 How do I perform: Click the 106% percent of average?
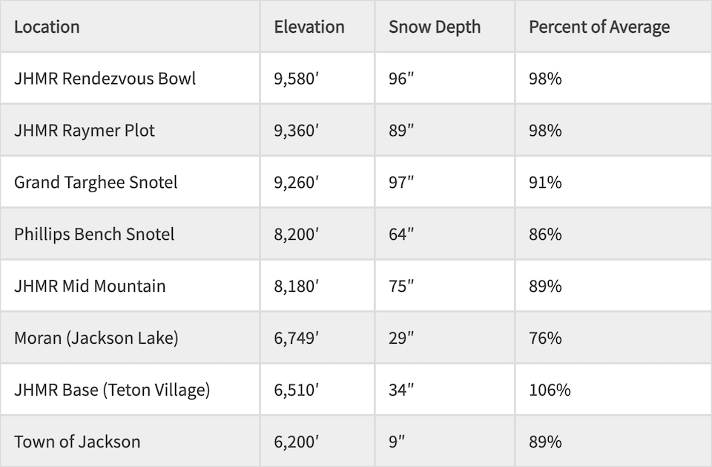coord(550,390)
